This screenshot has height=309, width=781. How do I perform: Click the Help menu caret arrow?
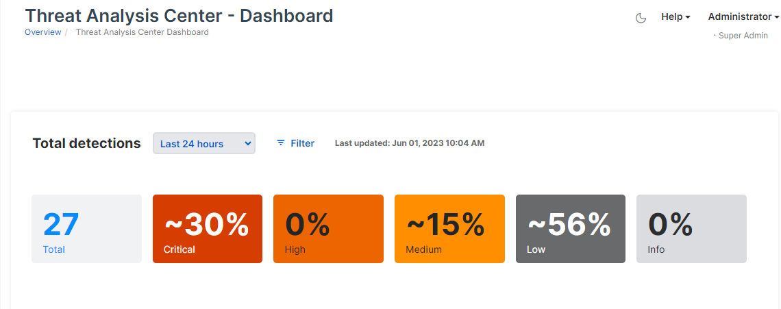(688, 17)
